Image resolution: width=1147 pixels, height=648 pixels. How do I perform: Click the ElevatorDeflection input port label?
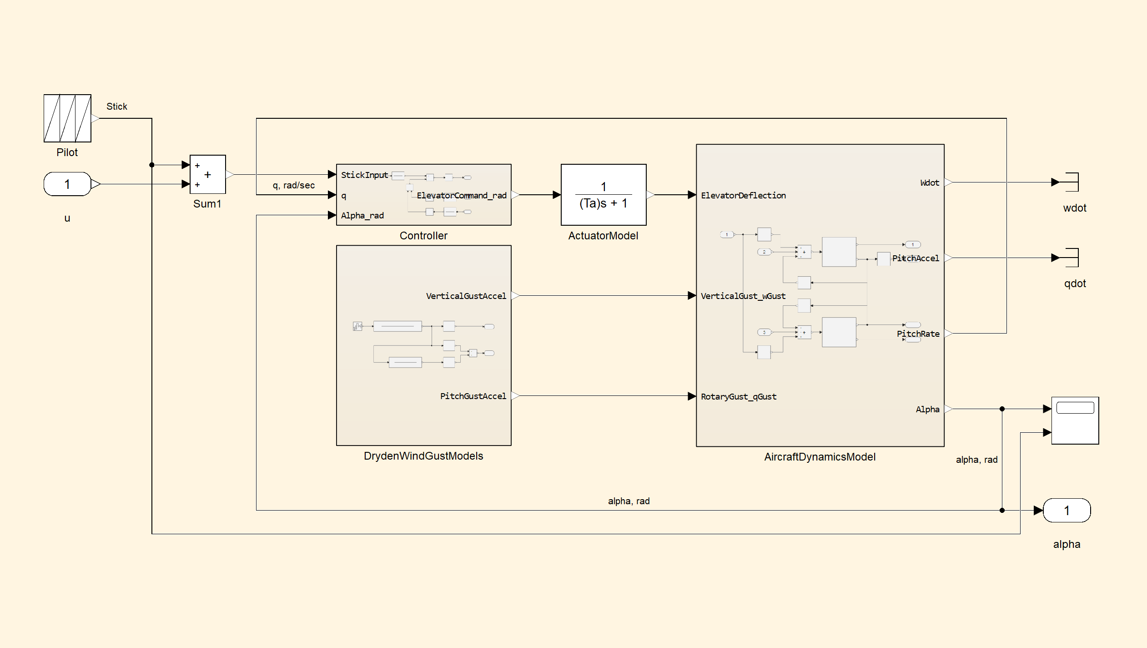coord(743,195)
